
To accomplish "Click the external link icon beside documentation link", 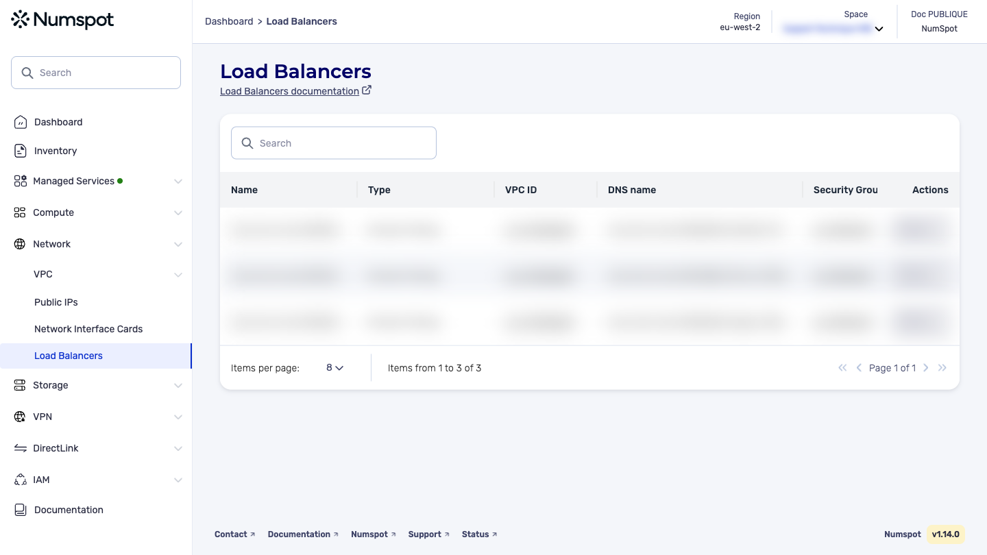I will tap(367, 90).
